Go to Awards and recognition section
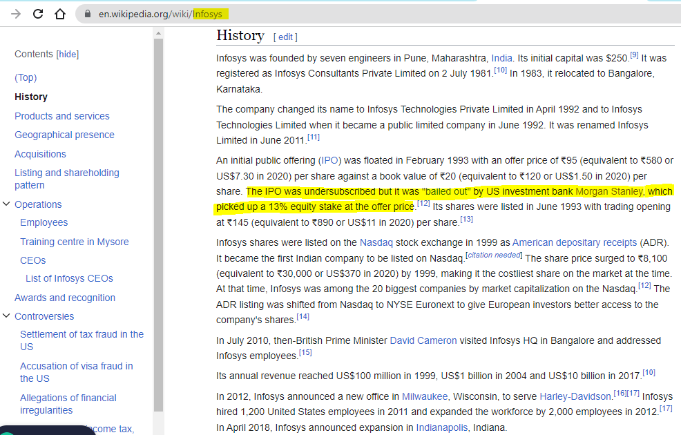 [x=65, y=298]
